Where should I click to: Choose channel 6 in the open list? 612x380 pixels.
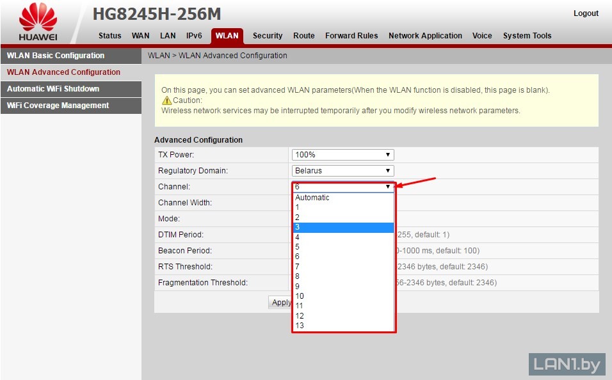(344, 257)
